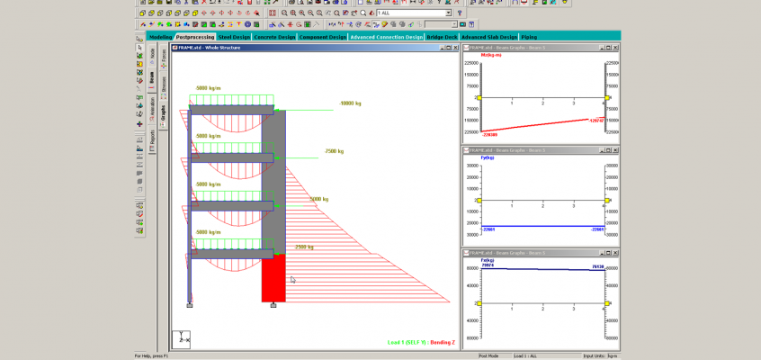761x360 pixels.
Task: Click the colored cross icon in left toolbar
Action: [139, 123]
